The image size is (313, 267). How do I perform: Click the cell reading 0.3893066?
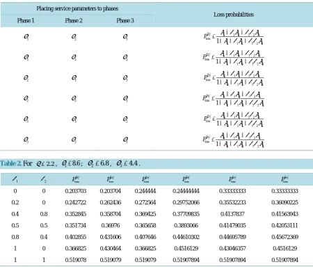click(x=186, y=225)
